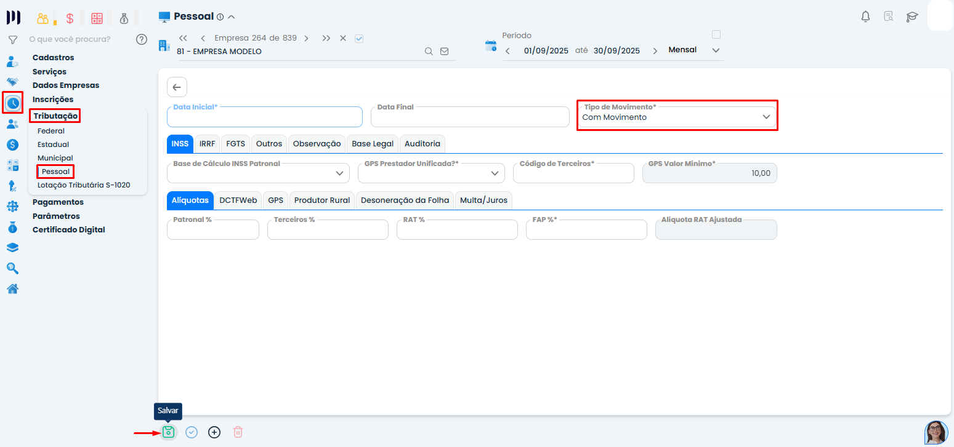
Task: Open the red calculator module icon
Action: coord(97,18)
